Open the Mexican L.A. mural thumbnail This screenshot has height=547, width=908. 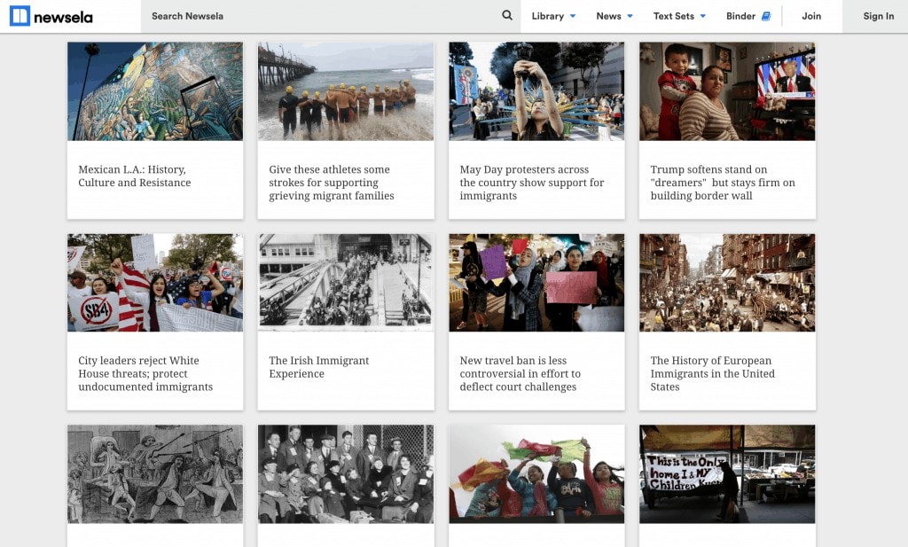(155, 91)
